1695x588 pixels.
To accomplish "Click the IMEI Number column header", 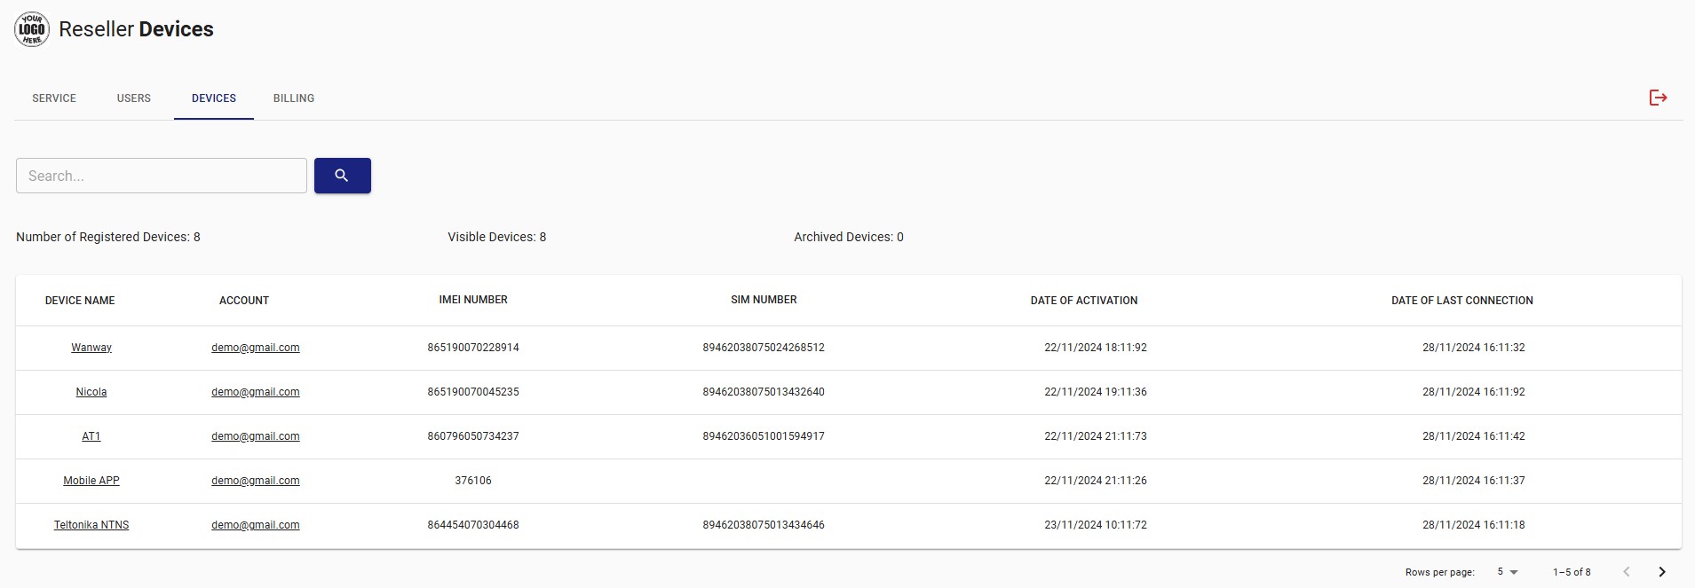I will coord(473,300).
